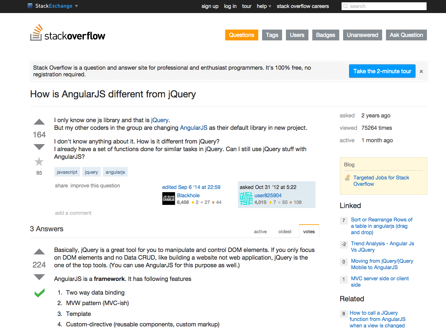Open Targeted Jobs for Stack Overflow blog link
Image resolution: width=446 pixels, height=328 pixels.
tap(381, 181)
